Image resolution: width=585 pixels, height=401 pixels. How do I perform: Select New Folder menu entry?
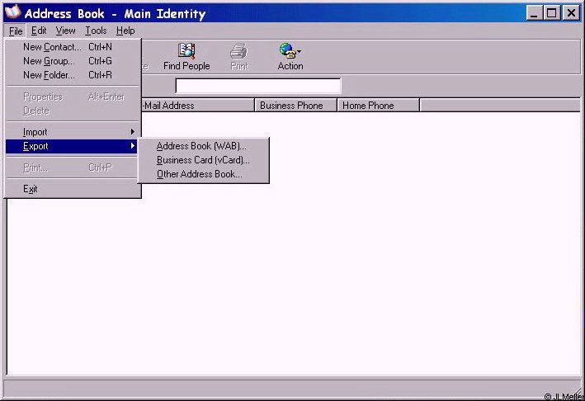point(48,75)
